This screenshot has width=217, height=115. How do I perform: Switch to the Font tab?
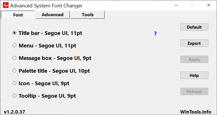pyautogui.click(x=18, y=15)
